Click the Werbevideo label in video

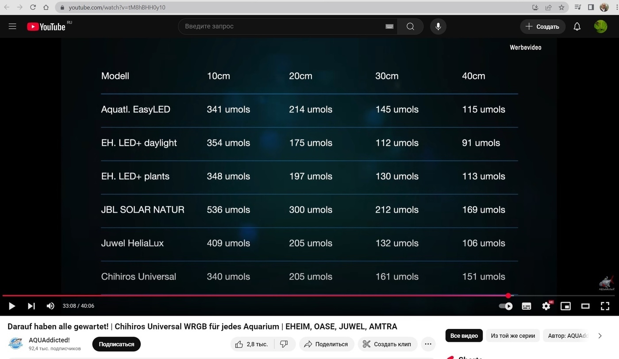pos(526,47)
